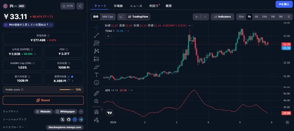Open the チャート tab
The height and width of the screenshot is (131, 294).
(100, 6)
